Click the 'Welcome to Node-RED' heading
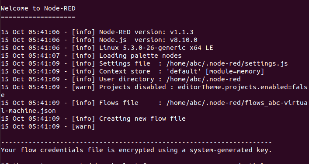This screenshot has height=164, width=309. [38, 8]
